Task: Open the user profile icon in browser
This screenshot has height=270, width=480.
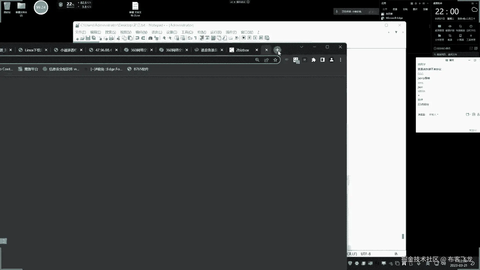Action: pos(331,60)
